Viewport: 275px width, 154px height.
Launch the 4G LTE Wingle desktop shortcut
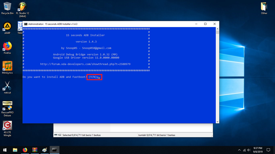7,129
